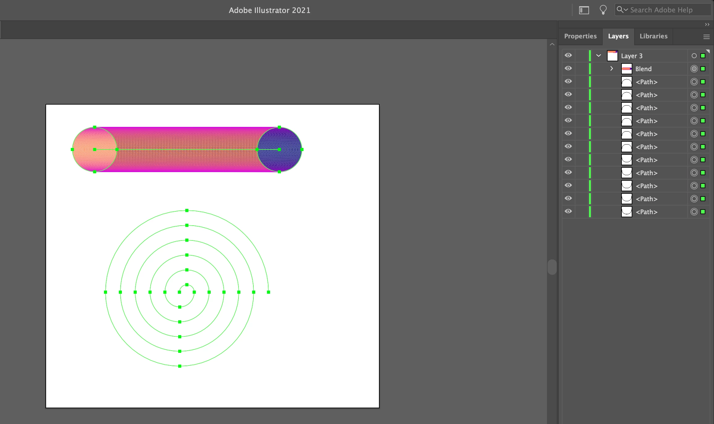This screenshot has height=424, width=714.
Task: Click the scroll up arrow of canvas scrollbar
Action: click(552, 45)
